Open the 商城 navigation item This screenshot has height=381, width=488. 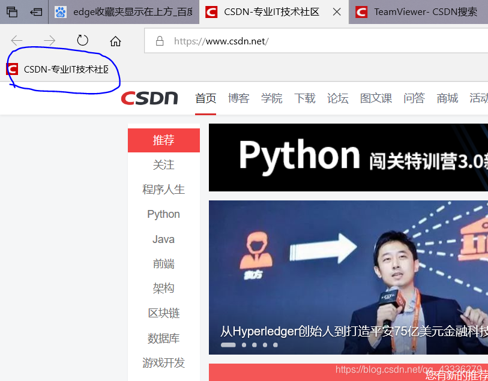447,98
